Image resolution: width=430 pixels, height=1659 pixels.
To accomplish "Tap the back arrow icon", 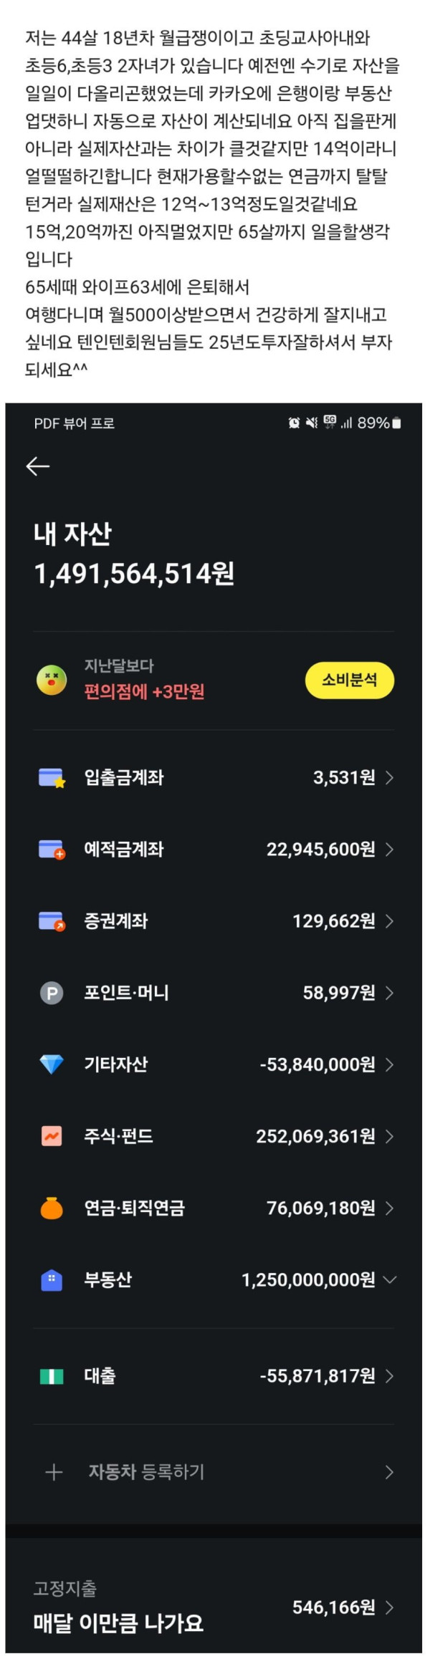I will pyautogui.click(x=37, y=466).
